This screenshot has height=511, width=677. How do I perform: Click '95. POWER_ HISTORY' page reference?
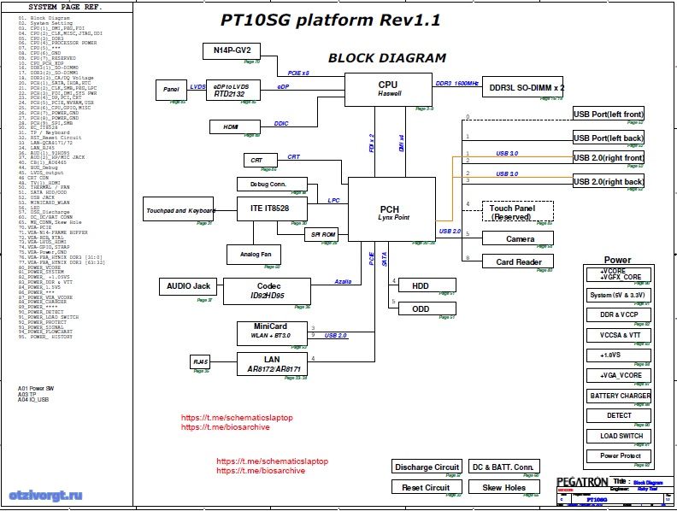[45, 337]
